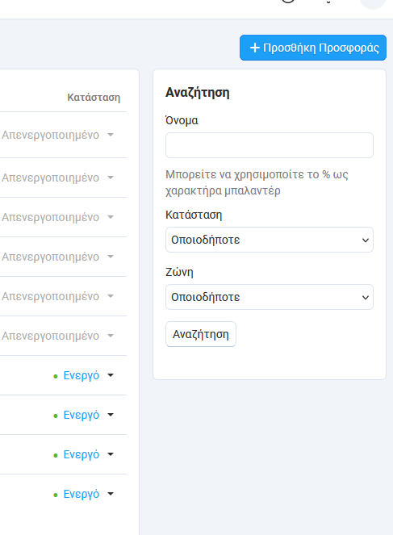This screenshot has height=535, width=393.
Task: Expand the caret next to third Ενεργό
Action: point(111,454)
